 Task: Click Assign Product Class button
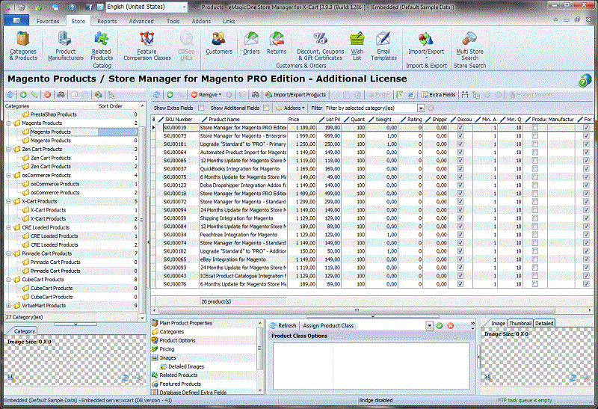coord(328,325)
